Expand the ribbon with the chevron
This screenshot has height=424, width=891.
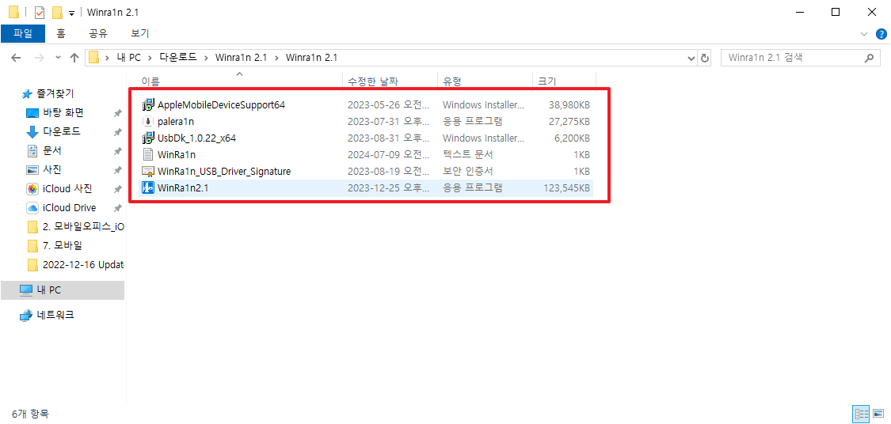click(864, 34)
